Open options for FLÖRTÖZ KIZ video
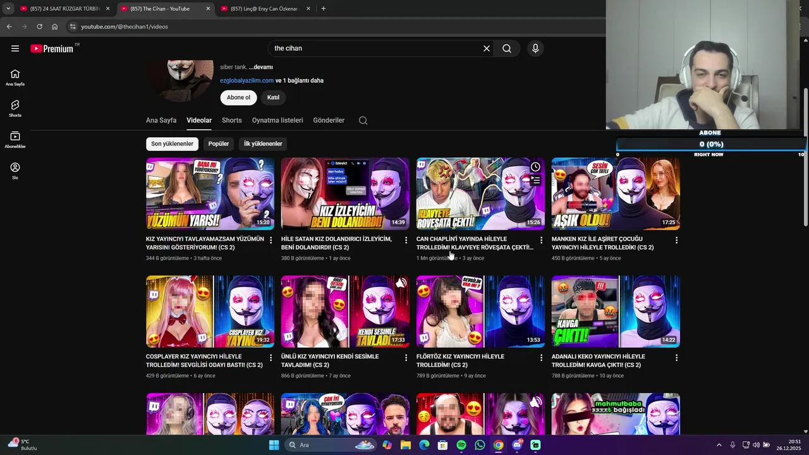 coord(542,358)
